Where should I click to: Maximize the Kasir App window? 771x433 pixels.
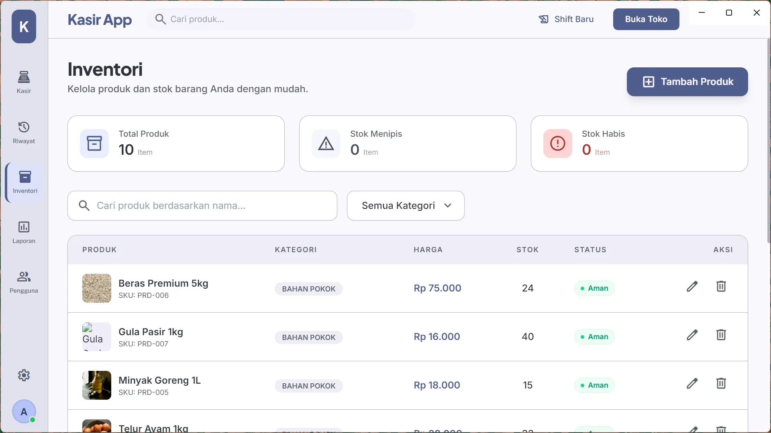(x=729, y=12)
